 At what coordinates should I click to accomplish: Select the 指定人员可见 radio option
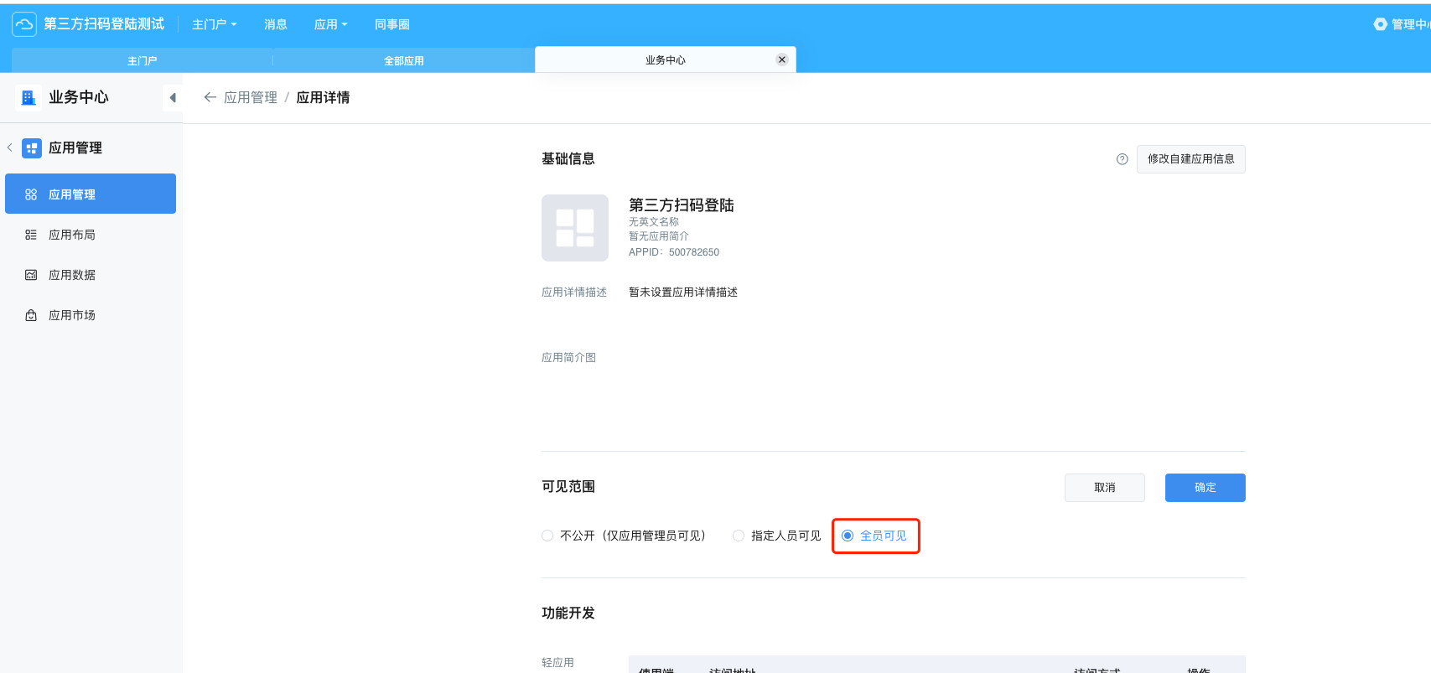click(x=739, y=536)
